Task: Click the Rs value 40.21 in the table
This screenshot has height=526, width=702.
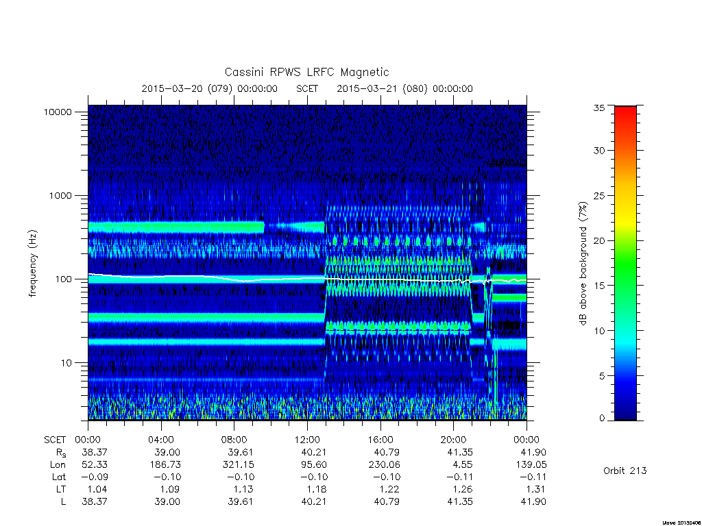Action: 314,452
